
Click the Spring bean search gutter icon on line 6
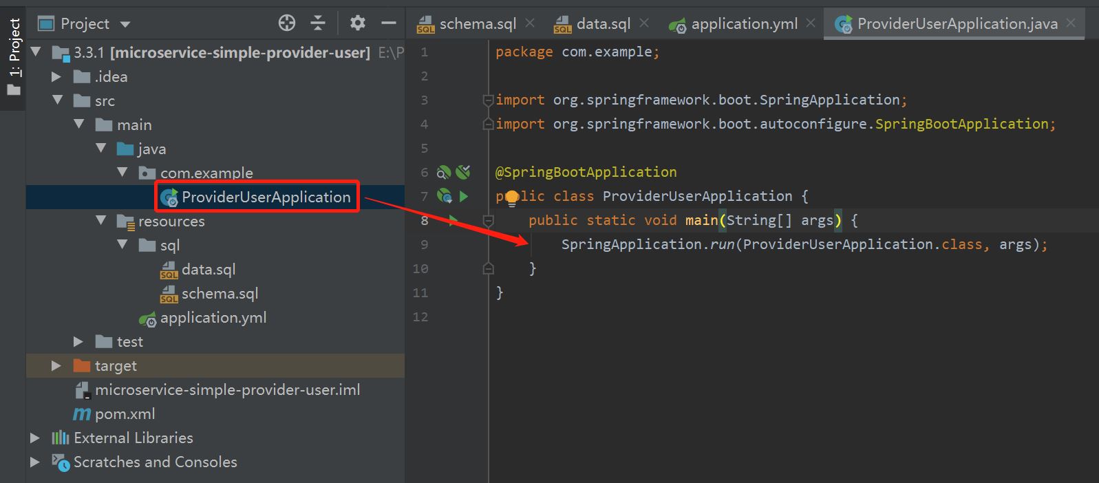[x=444, y=172]
